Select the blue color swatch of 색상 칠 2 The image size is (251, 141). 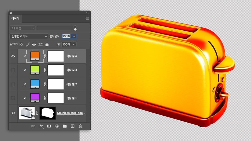click(x=35, y=84)
